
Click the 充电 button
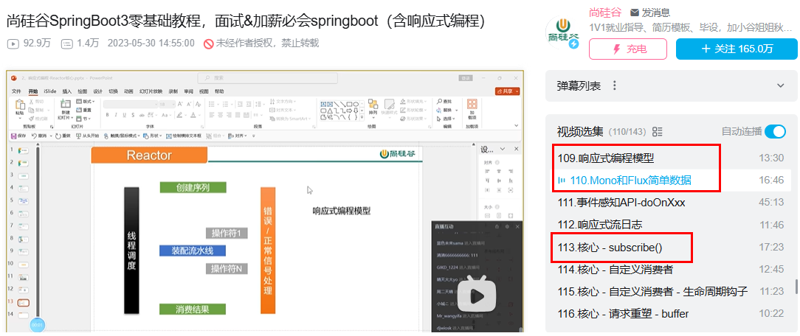[x=628, y=49]
